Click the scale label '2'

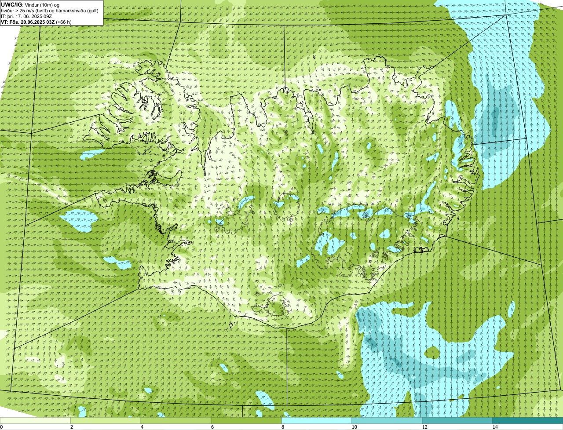click(71, 427)
